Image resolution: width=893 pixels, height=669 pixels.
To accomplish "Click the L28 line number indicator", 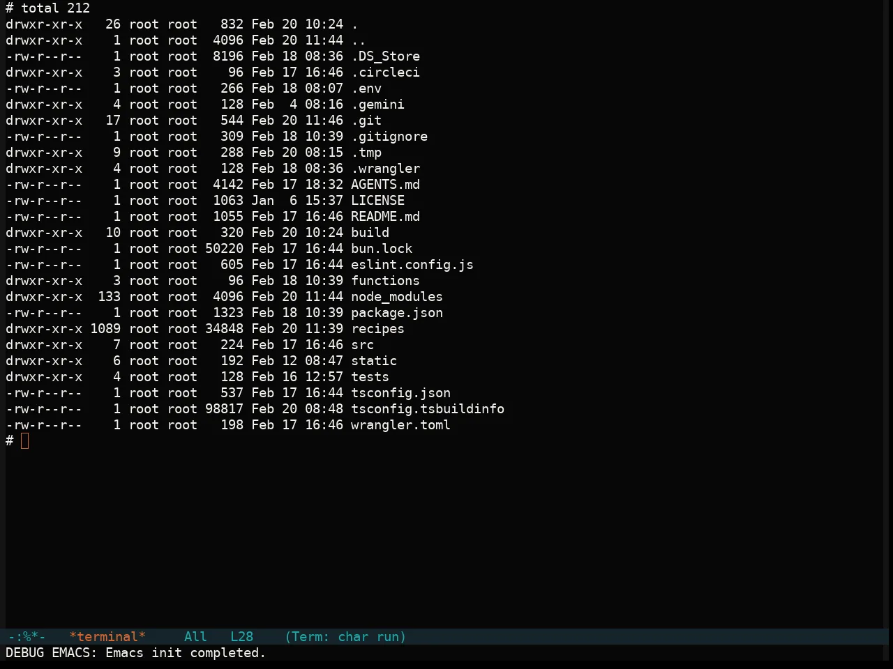I will (x=242, y=637).
